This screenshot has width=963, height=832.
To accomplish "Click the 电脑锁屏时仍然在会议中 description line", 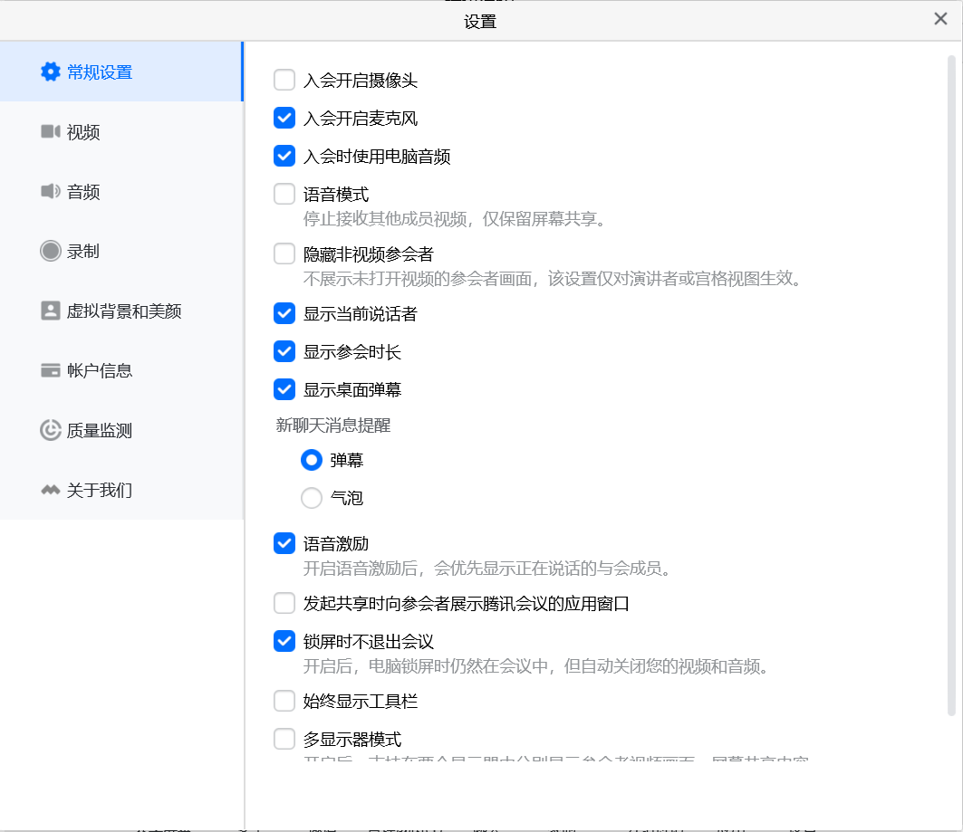I will coord(537,666).
